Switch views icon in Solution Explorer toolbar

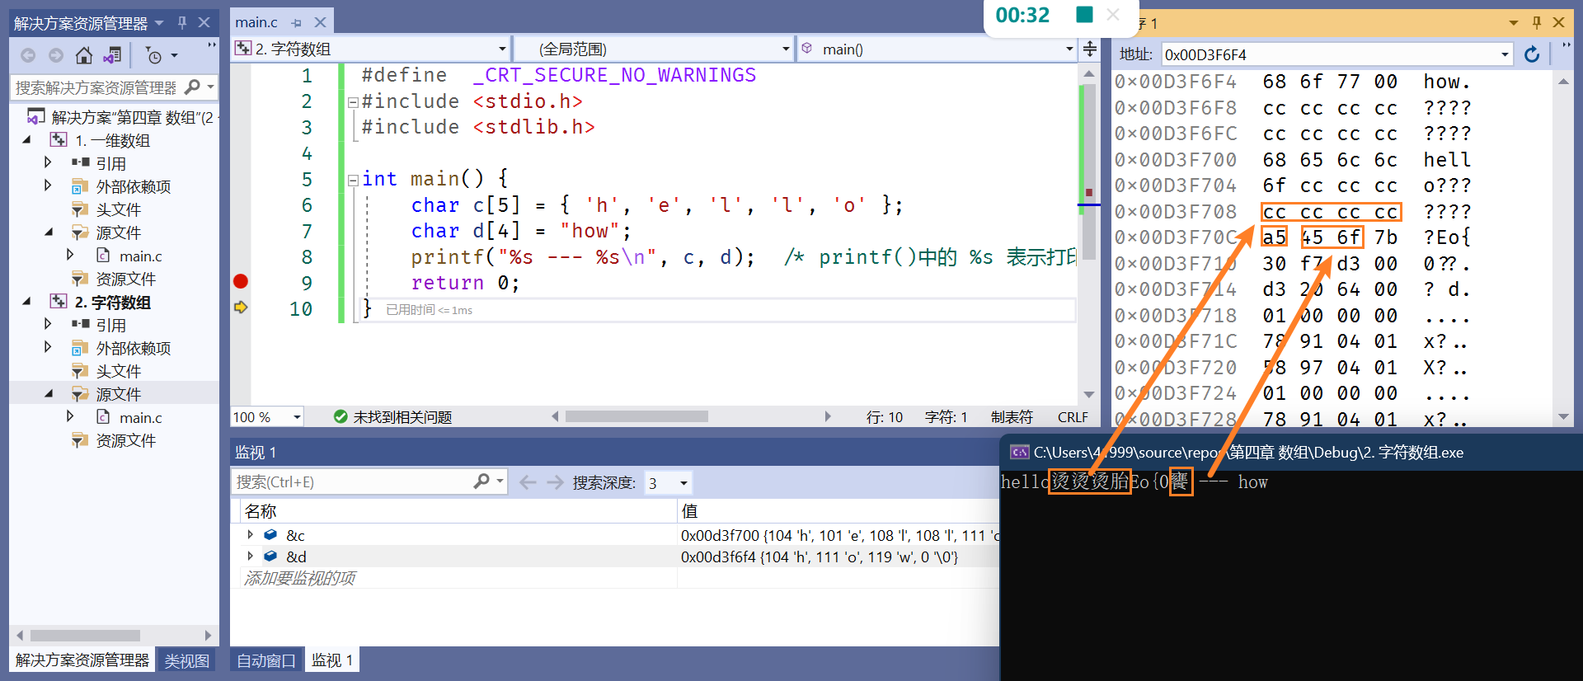tap(112, 55)
